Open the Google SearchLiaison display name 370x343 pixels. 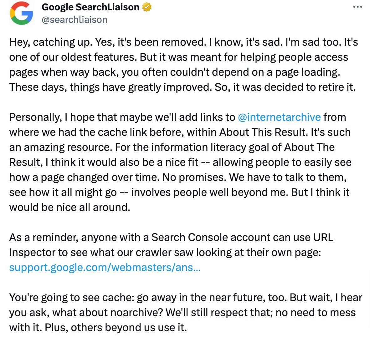(x=90, y=7)
